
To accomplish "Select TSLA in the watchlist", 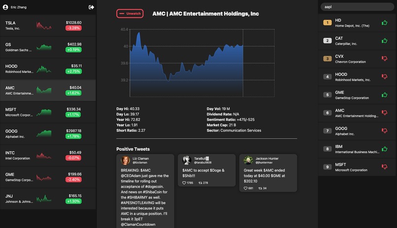I will pos(48,25).
